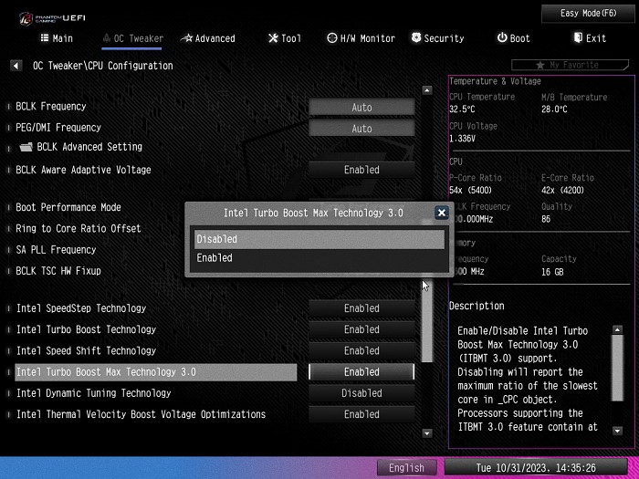The height and width of the screenshot is (479, 639).
Task: Open the Exit tab
Action: [590, 38]
